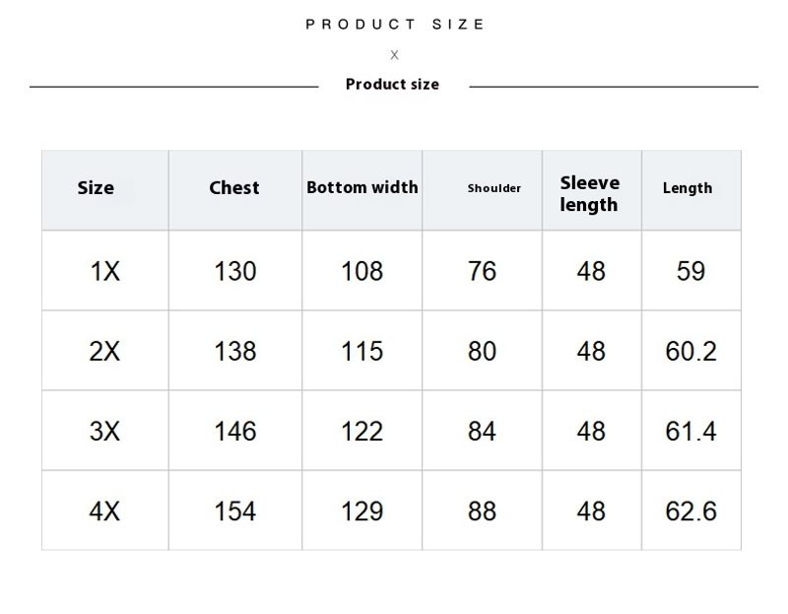Click the bold Product size heading
Image resolution: width=788 pixels, height=614 pixels.
[x=392, y=84]
